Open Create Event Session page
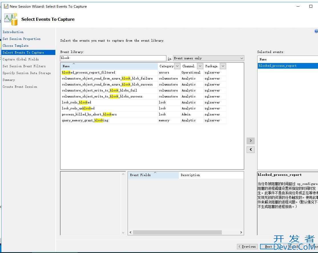 coord(20,87)
